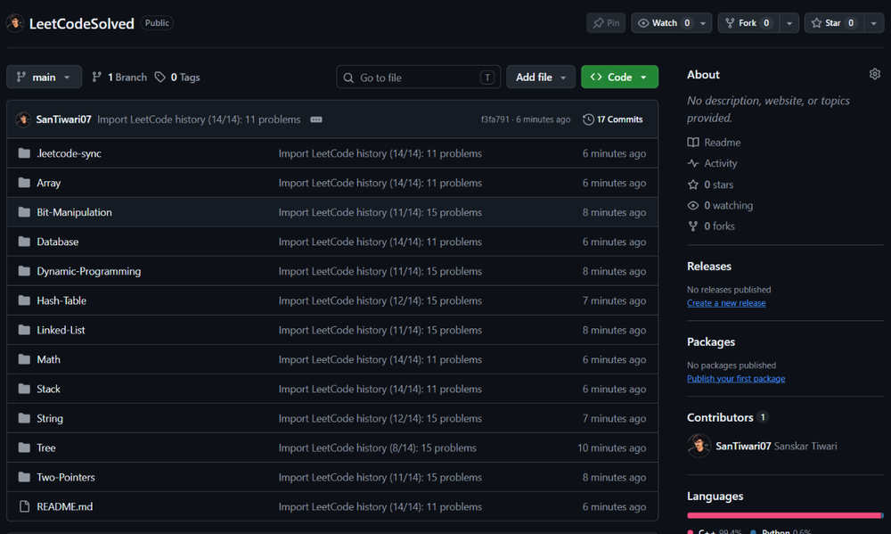Click the SanTiwari07 avatar in commit row

[23, 119]
